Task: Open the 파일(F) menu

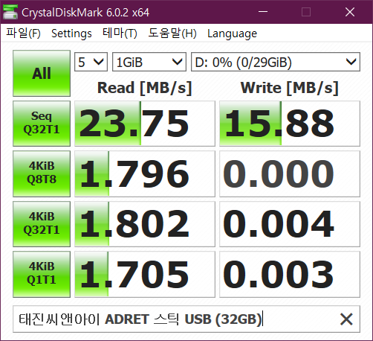Action: point(23,34)
